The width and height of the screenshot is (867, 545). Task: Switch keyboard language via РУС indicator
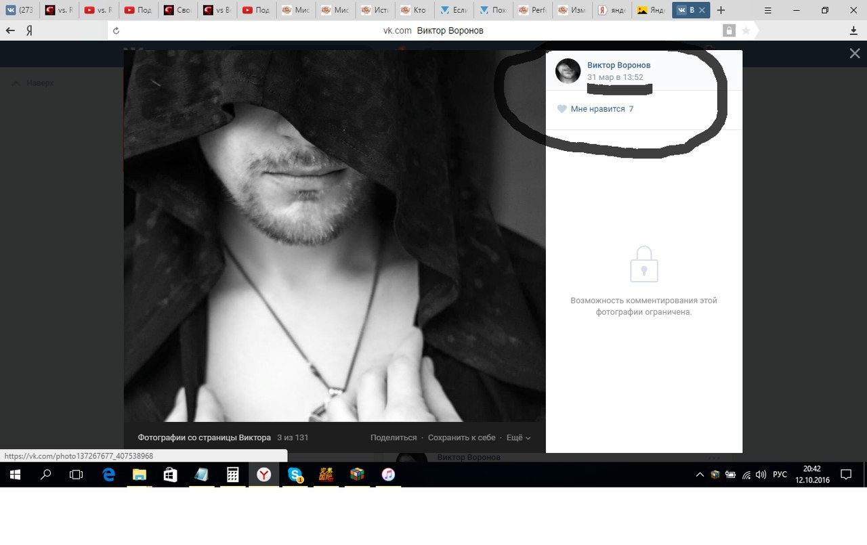[x=780, y=475]
